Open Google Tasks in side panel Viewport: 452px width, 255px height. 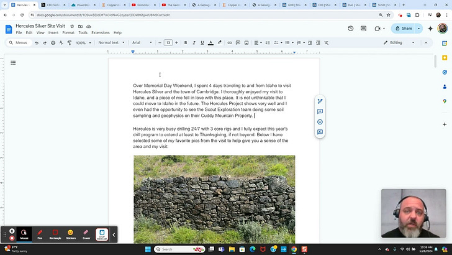pyautogui.click(x=445, y=72)
